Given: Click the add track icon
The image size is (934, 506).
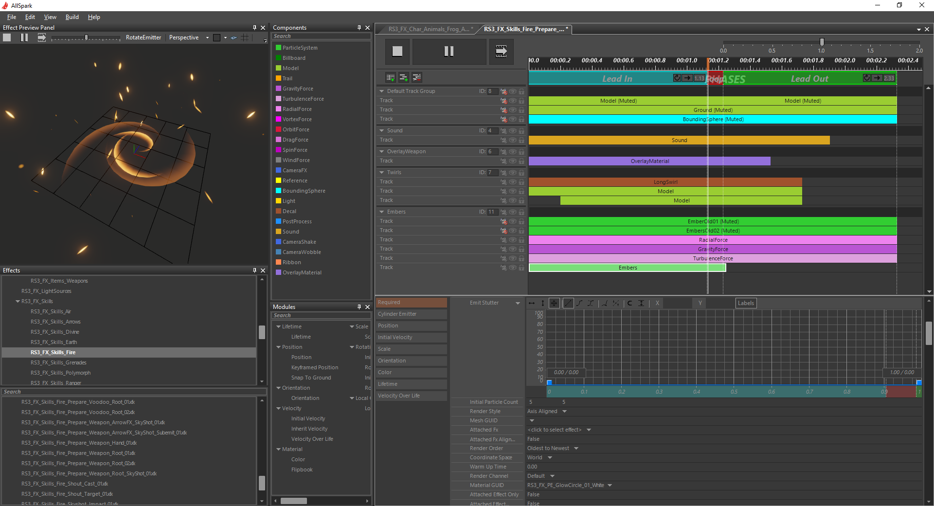Looking at the screenshot, I should coord(403,78).
